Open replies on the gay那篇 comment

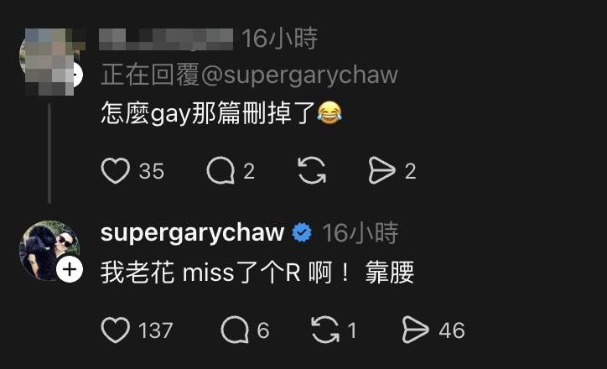(x=220, y=170)
